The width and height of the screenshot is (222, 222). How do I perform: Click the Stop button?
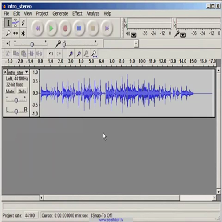(x=93, y=28)
